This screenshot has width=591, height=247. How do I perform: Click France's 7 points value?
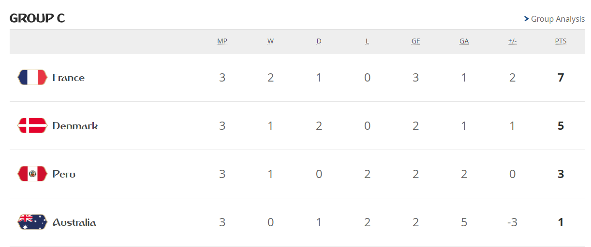(x=561, y=78)
